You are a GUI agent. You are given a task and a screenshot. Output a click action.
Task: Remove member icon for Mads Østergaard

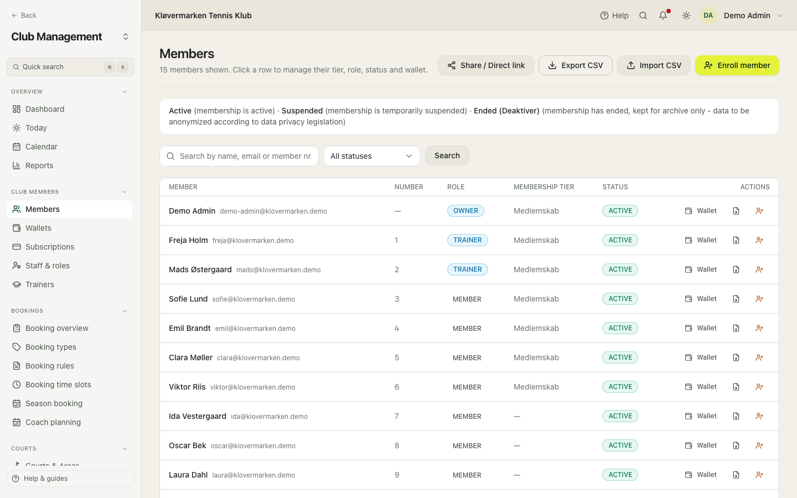tap(759, 269)
